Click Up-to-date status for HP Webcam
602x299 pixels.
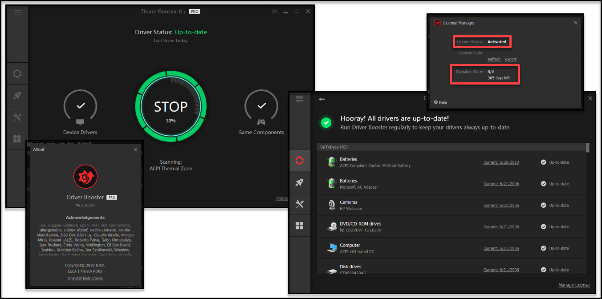click(555, 206)
